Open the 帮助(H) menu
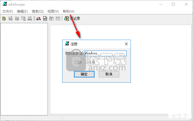This screenshot has height=121, width=193. [x=68, y=11]
